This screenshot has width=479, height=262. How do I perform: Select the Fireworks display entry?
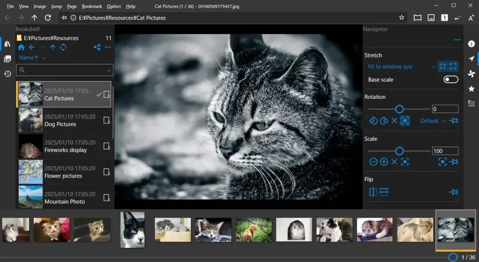tap(64, 146)
